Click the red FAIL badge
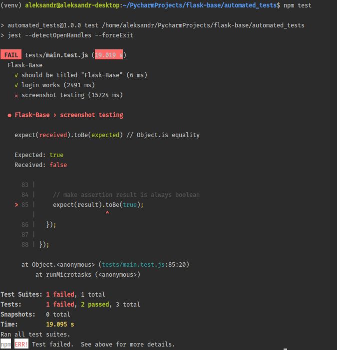 click(11, 54)
